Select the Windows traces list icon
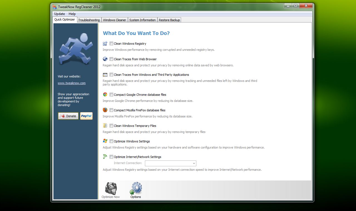The image size is (356, 211). pos(105,74)
